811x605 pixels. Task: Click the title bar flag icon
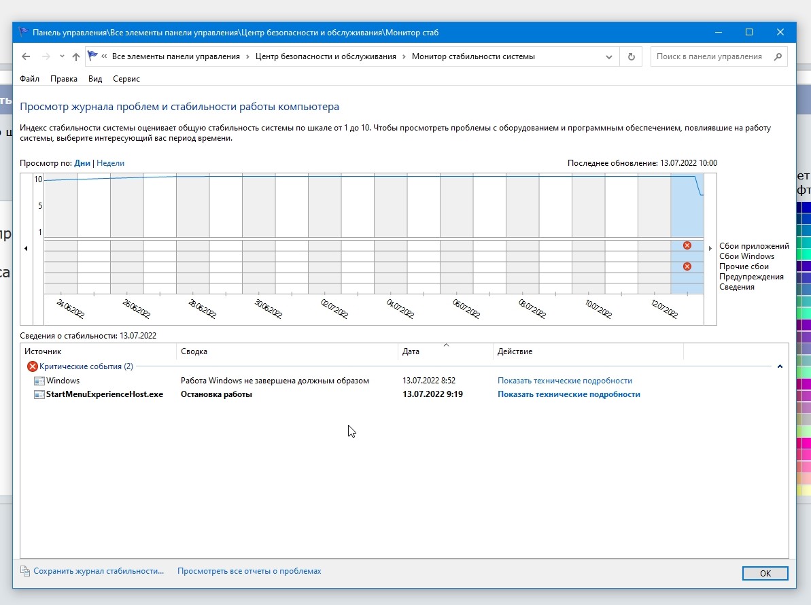23,32
